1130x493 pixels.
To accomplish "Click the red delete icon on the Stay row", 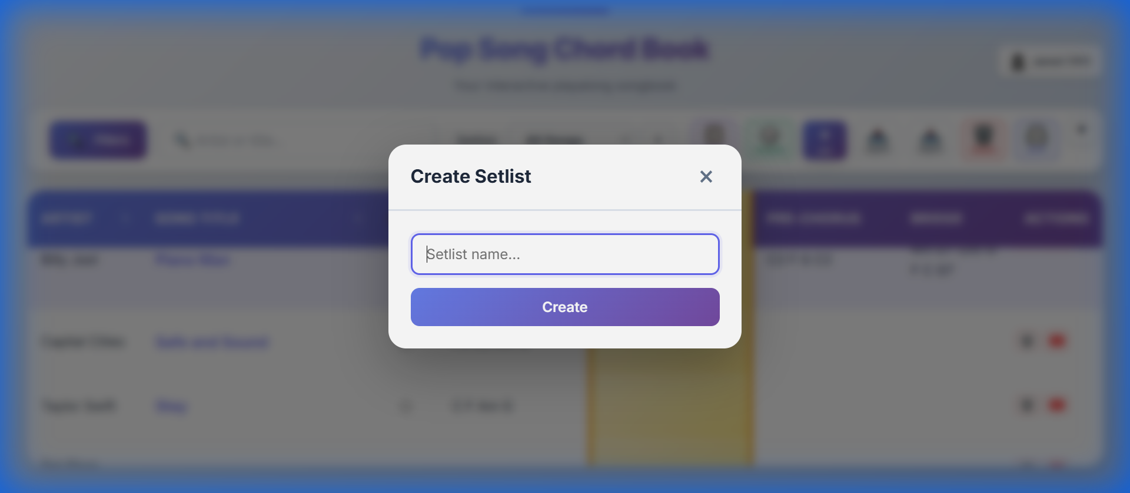I will [x=1058, y=405].
